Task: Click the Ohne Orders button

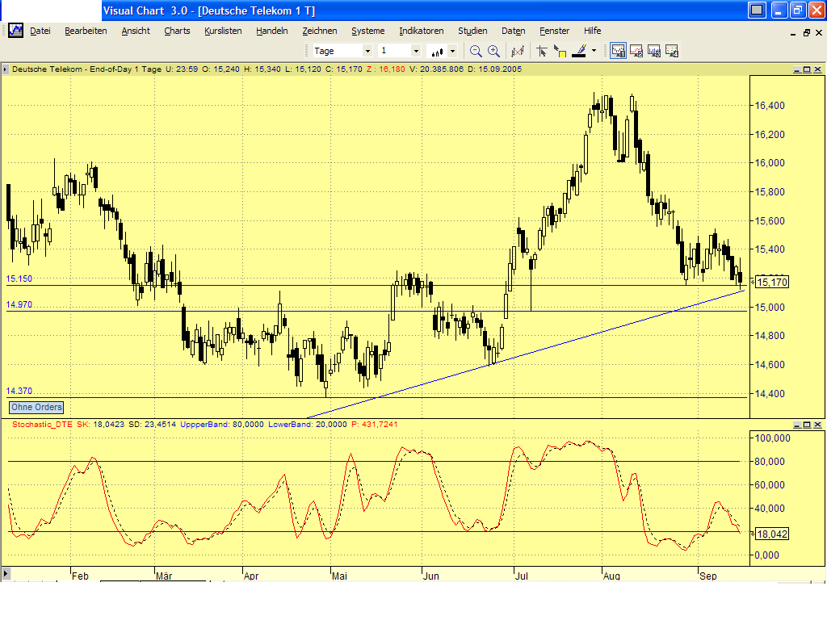Action: [x=35, y=407]
